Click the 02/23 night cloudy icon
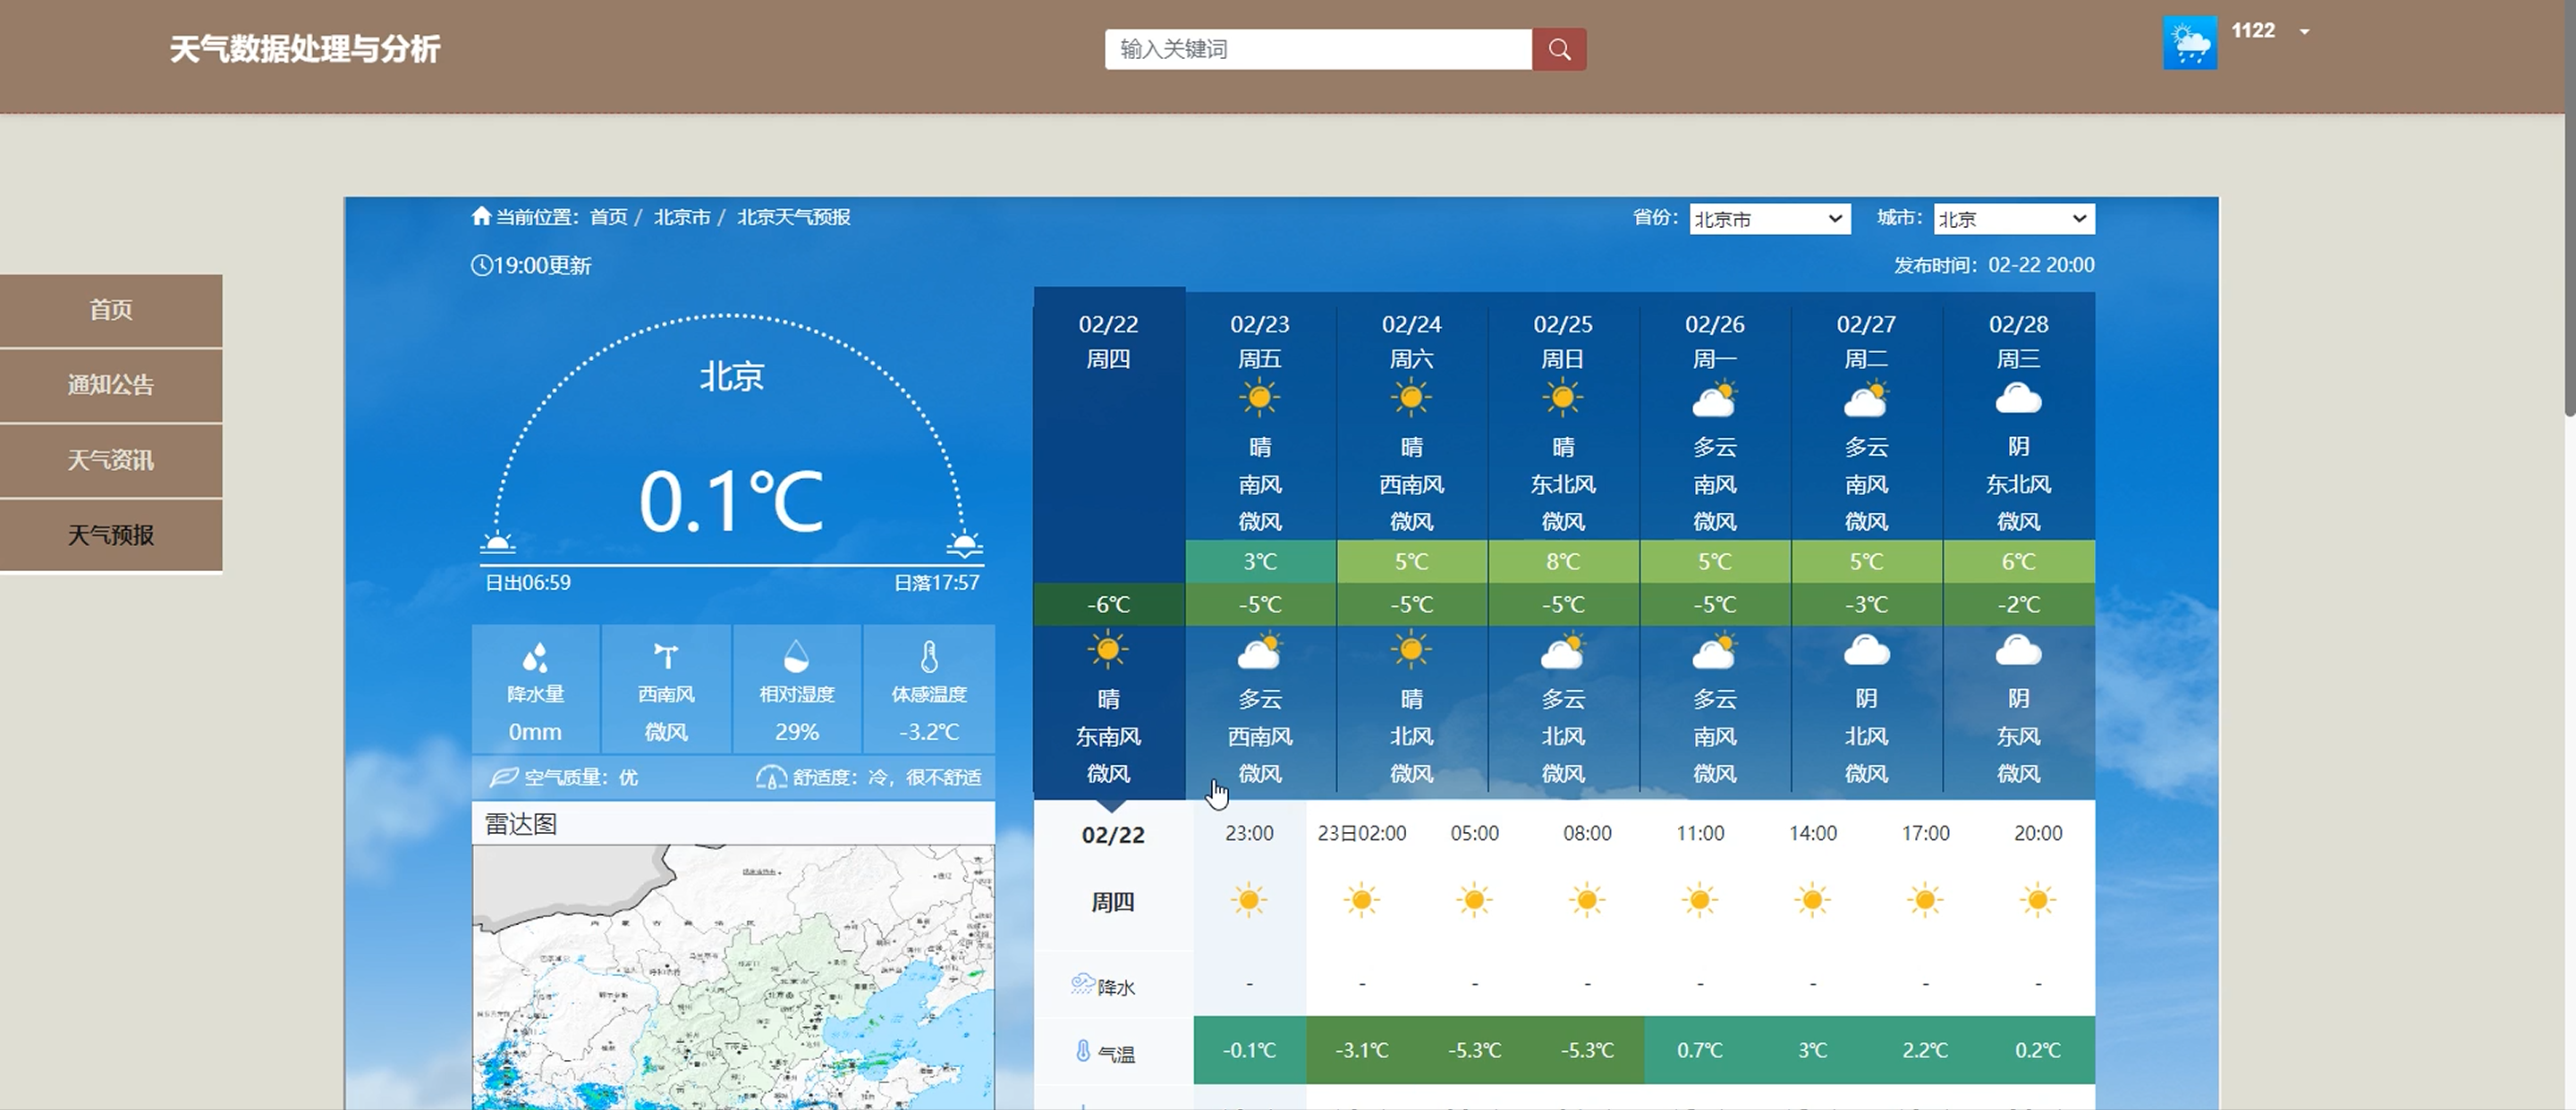This screenshot has height=1110, width=2576. pos(1260,652)
